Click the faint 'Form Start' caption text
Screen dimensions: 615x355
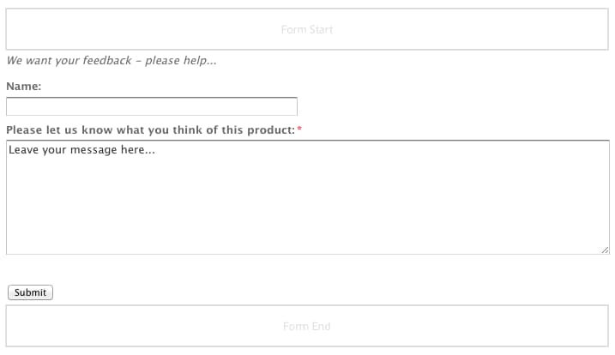pyautogui.click(x=307, y=29)
